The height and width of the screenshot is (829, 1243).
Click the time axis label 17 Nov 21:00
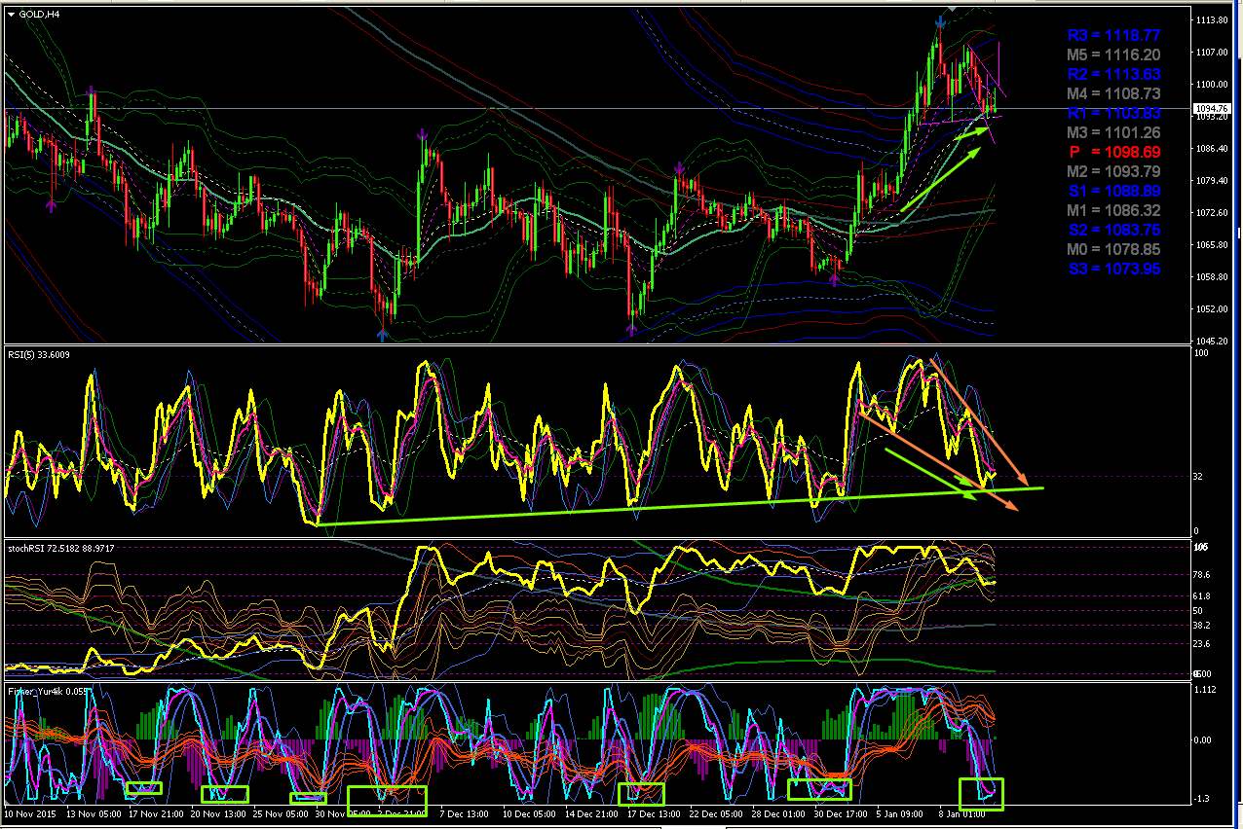point(157,811)
